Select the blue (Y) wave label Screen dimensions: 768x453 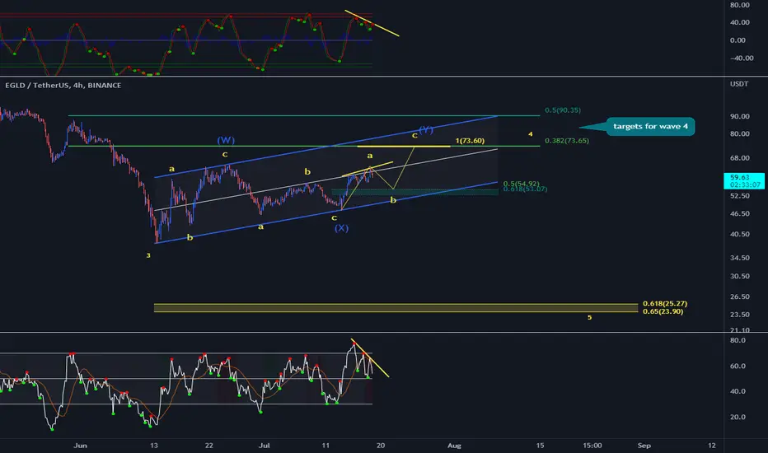426,129
